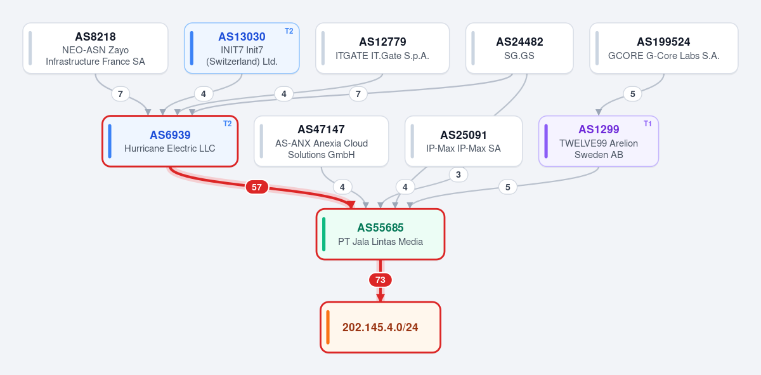Click the 5 edge label below AS1299
Screen dimensions: 761x375
click(507, 187)
